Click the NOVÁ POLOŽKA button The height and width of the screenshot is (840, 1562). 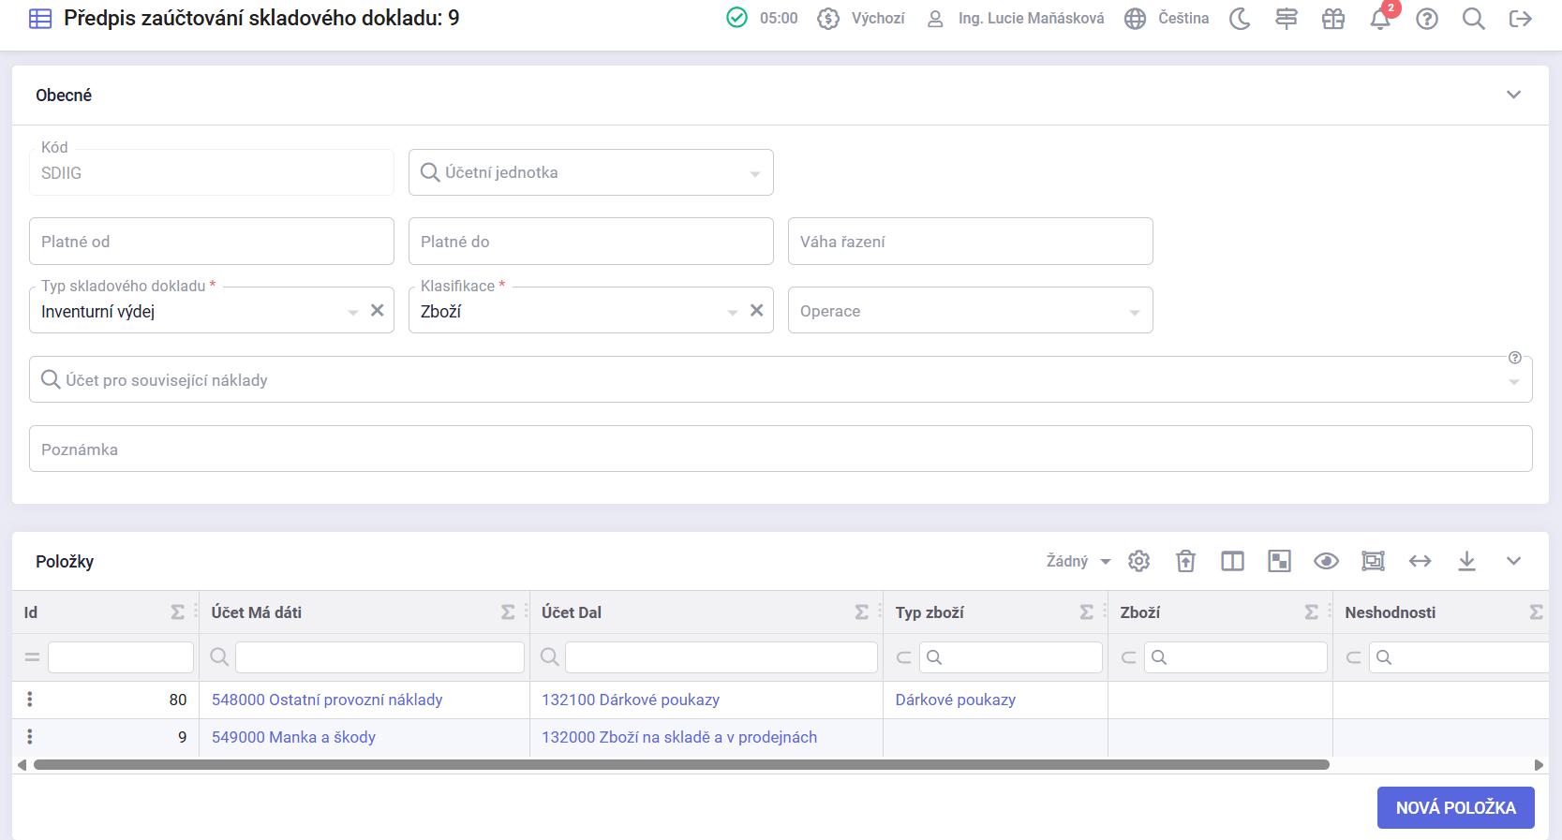[1455, 807]
